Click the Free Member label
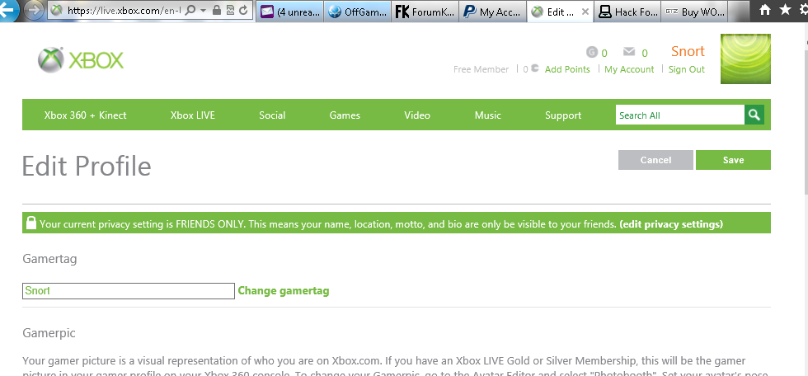The height and width of the screenshot is (376, 808). coord(482,69)
